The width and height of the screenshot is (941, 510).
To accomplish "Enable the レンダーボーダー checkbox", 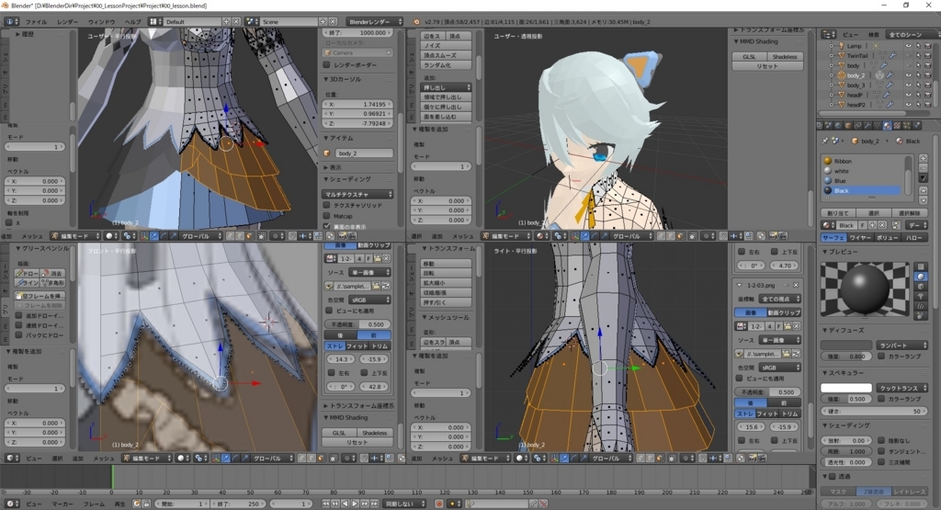I will (x=327, y=65).
